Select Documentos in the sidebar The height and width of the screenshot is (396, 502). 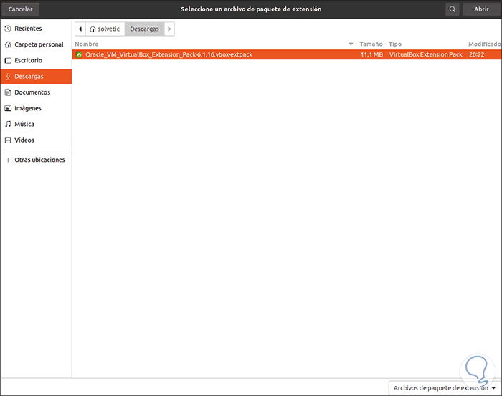[36, 92]
